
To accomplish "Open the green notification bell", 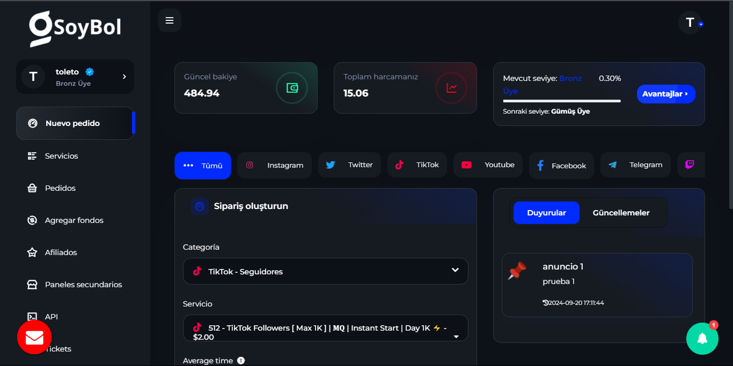I will pyautogui.click(x=702, y=339).
